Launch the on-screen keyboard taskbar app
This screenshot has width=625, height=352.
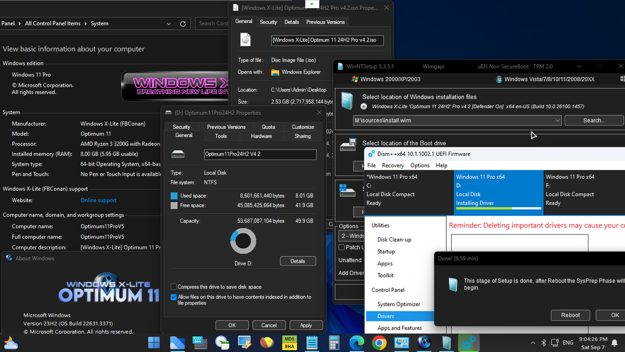pos(200,343)
